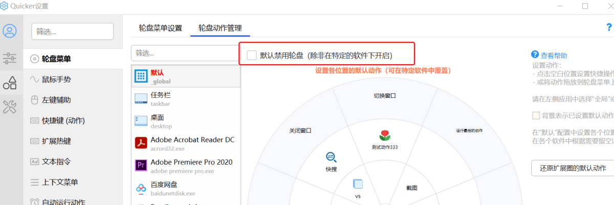Switch to 轮盘动作管理 tab
The height and width of the screenshot is (205, 614).
[220, 28]
